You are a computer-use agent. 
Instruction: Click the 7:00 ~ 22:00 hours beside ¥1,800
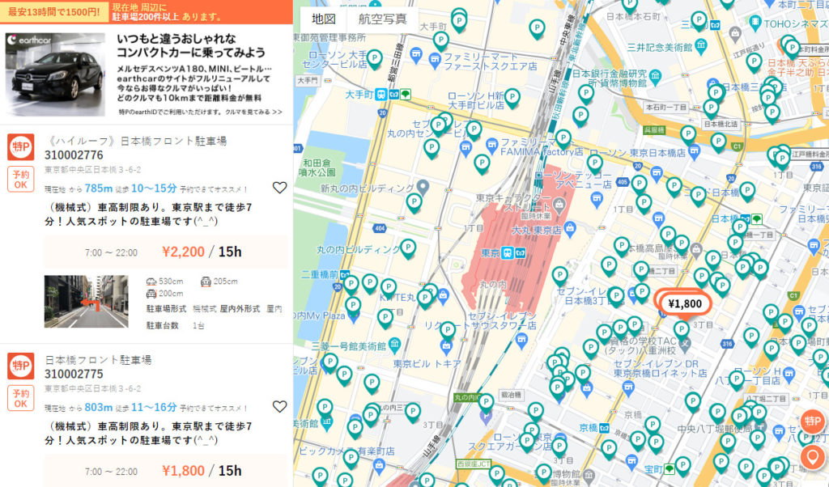pos(111,472)
